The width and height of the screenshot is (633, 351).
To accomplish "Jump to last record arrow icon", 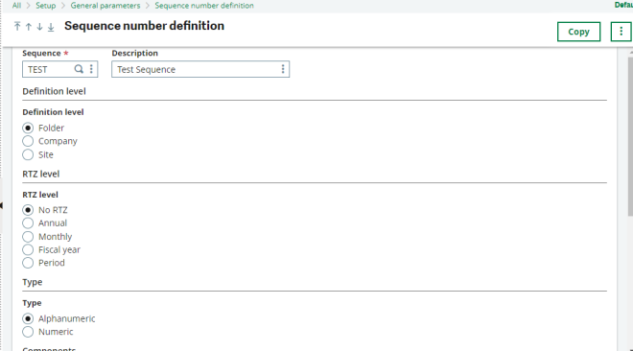I will point(51,27).
